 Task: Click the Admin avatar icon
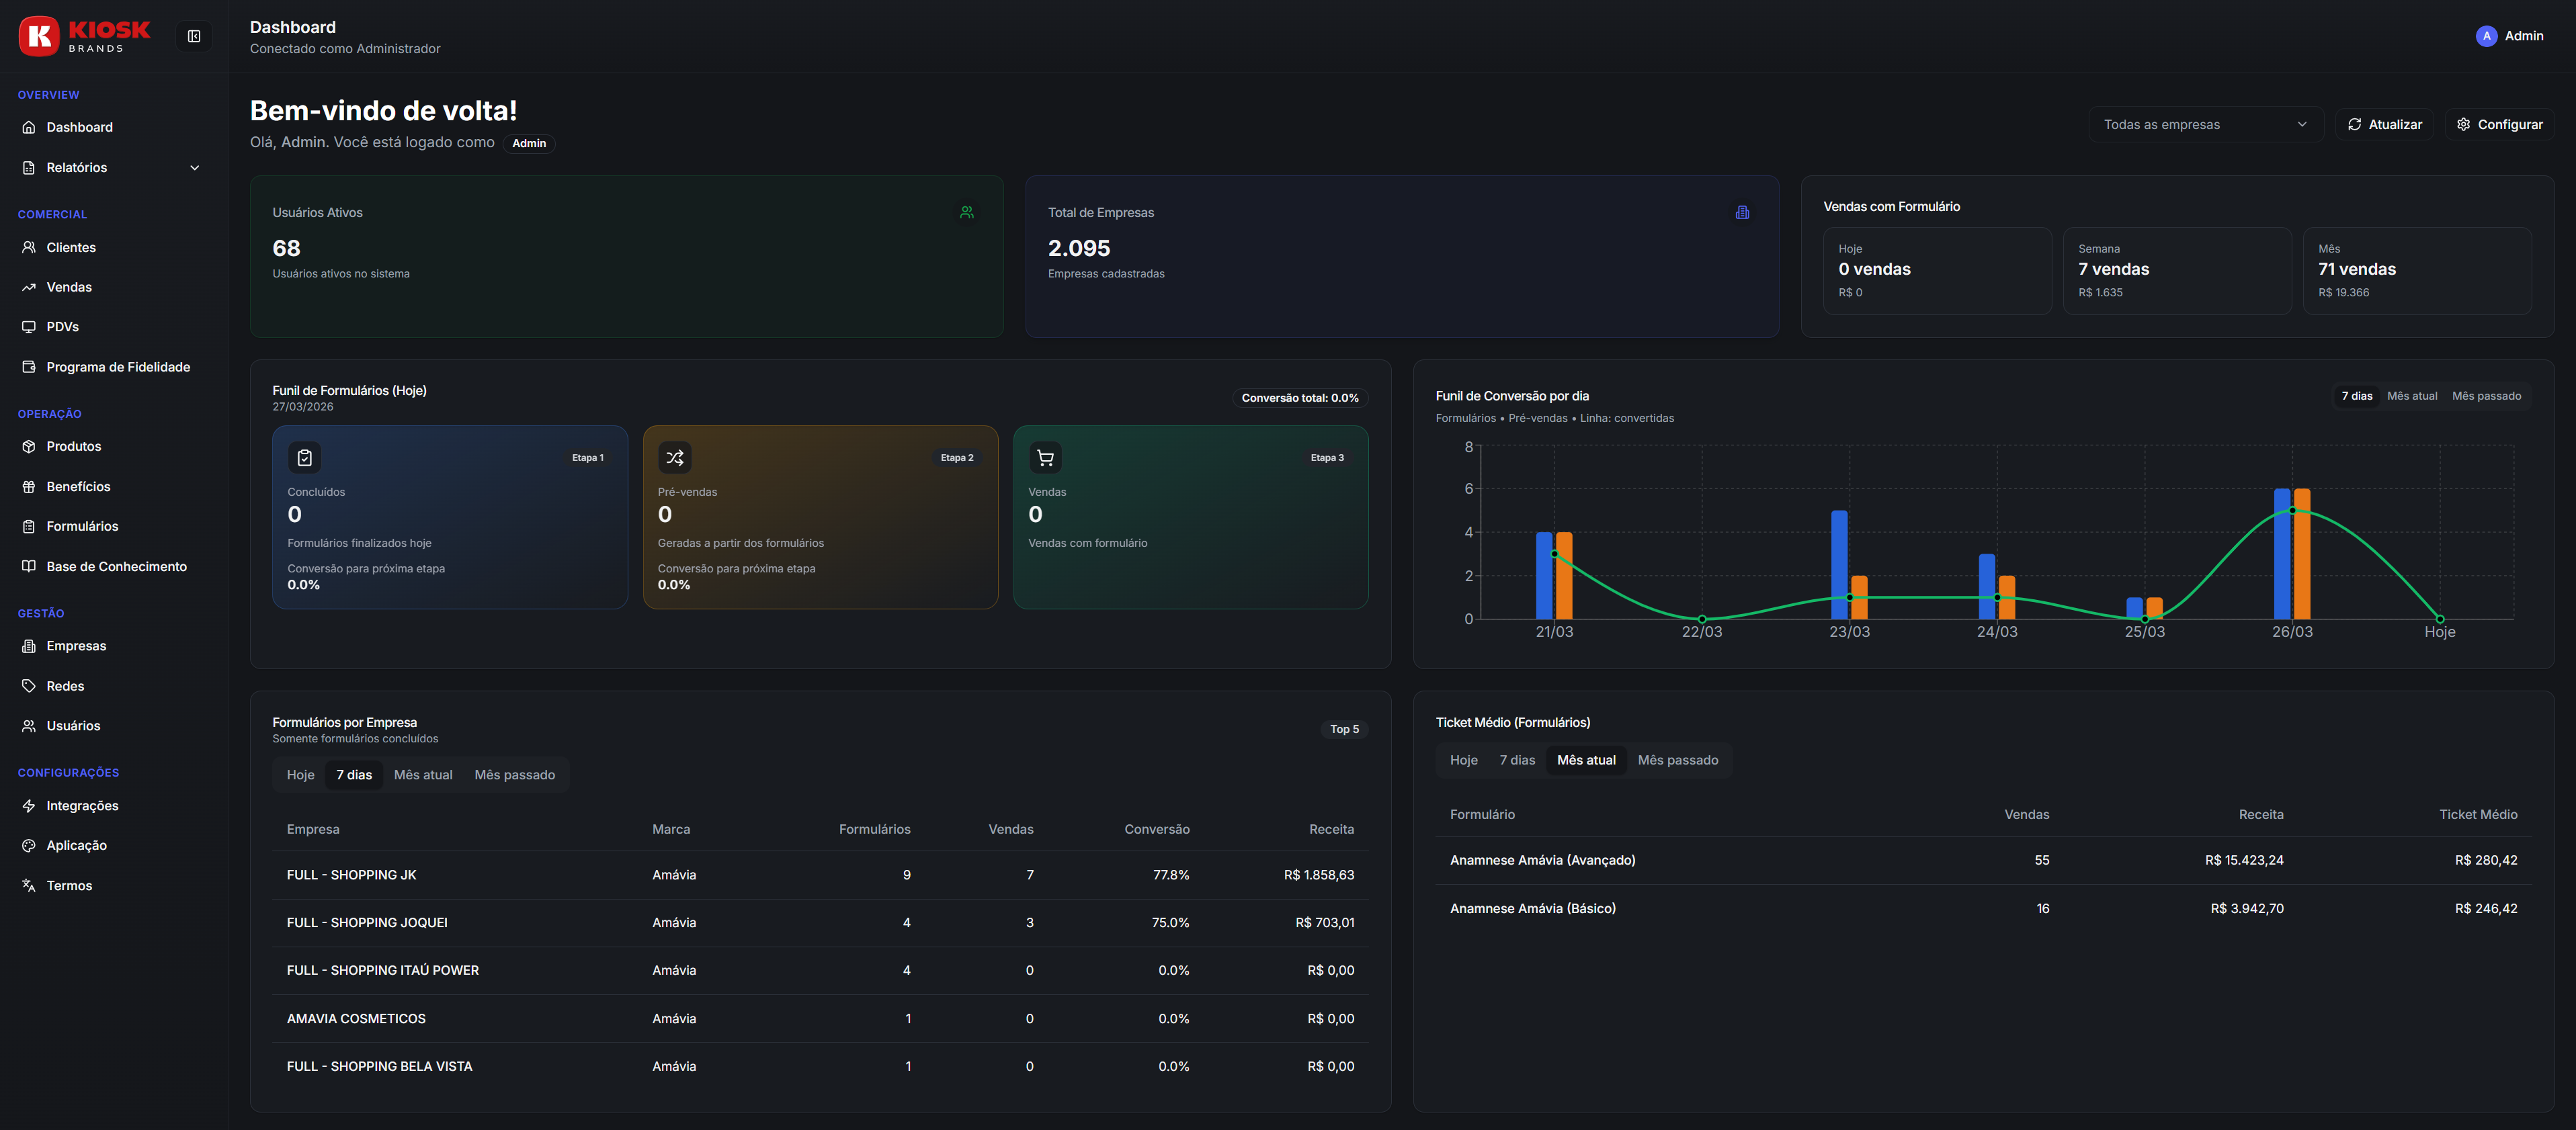(x=2486, y=36)
